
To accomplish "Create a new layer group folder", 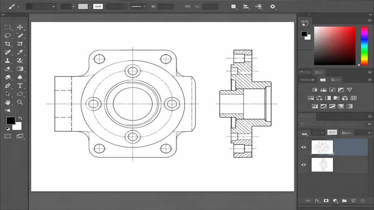I will (x=344, y=201).
